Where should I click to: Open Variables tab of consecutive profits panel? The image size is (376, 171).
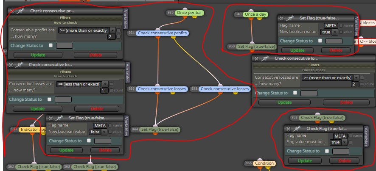pyautogui.click(x=125, y=19)
